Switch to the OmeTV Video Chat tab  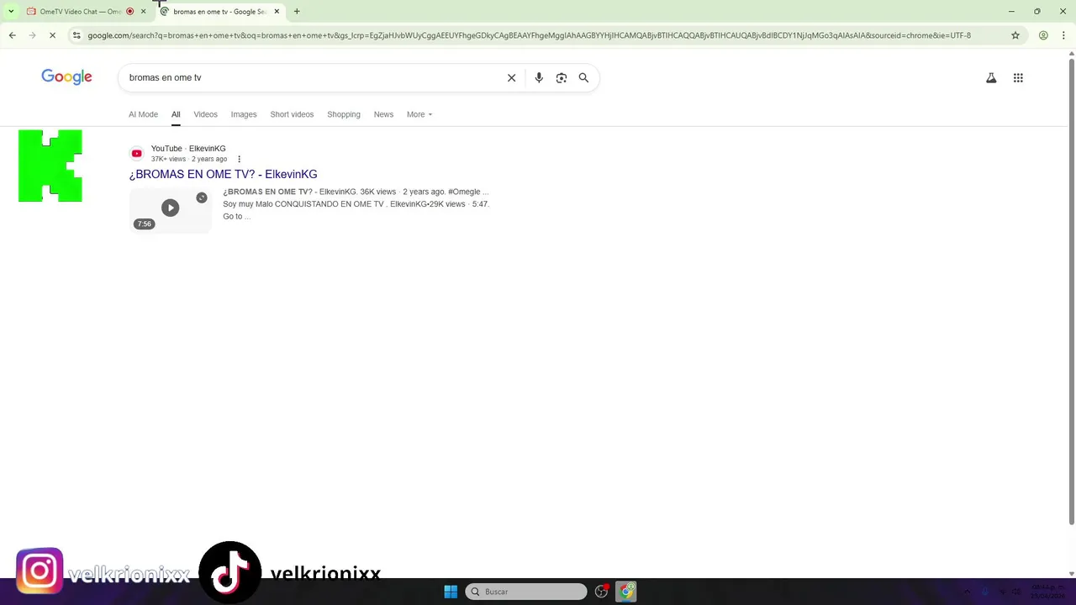(80, 12)
